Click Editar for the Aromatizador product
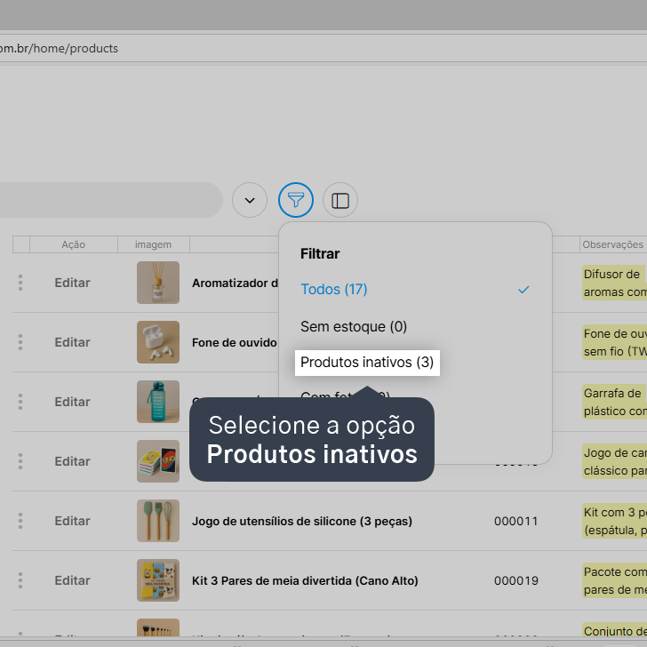647x647 pixels. coord(73,283)
